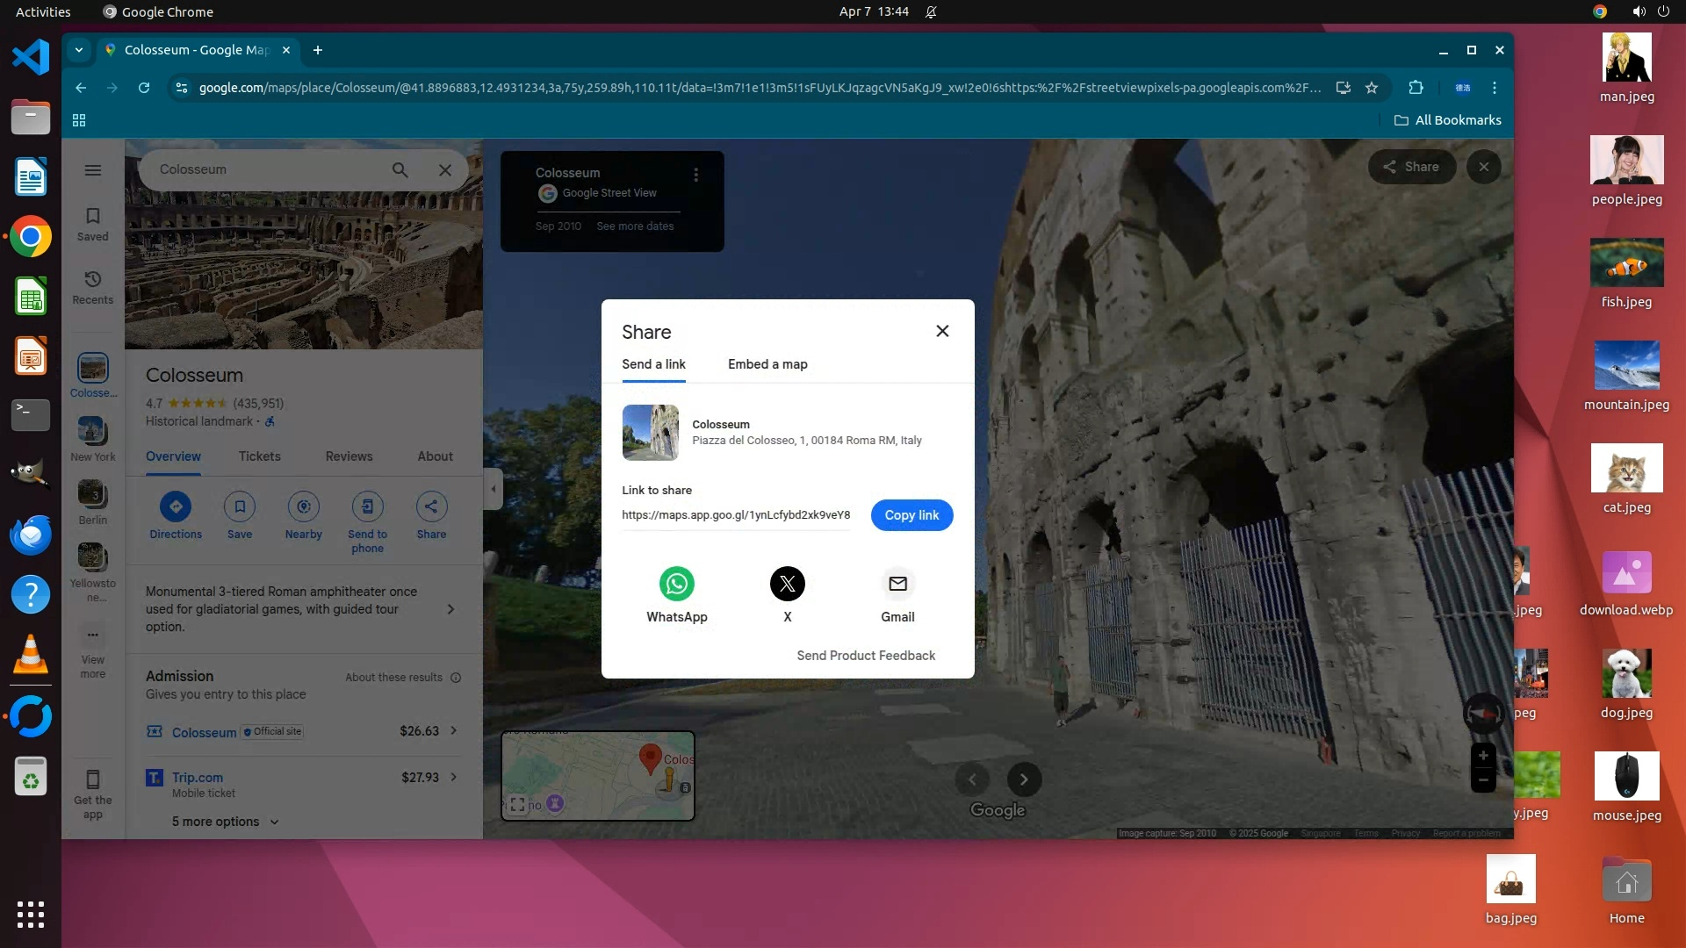Image resolution: width=1686 pixels, height=948 pixels.
Task: Open the Thunderbird mail dock icon
Action: (31, 535)
